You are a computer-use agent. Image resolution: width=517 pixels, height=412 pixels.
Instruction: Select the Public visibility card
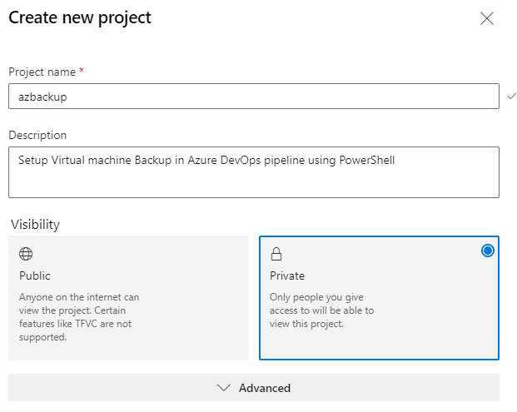[128, 298]
